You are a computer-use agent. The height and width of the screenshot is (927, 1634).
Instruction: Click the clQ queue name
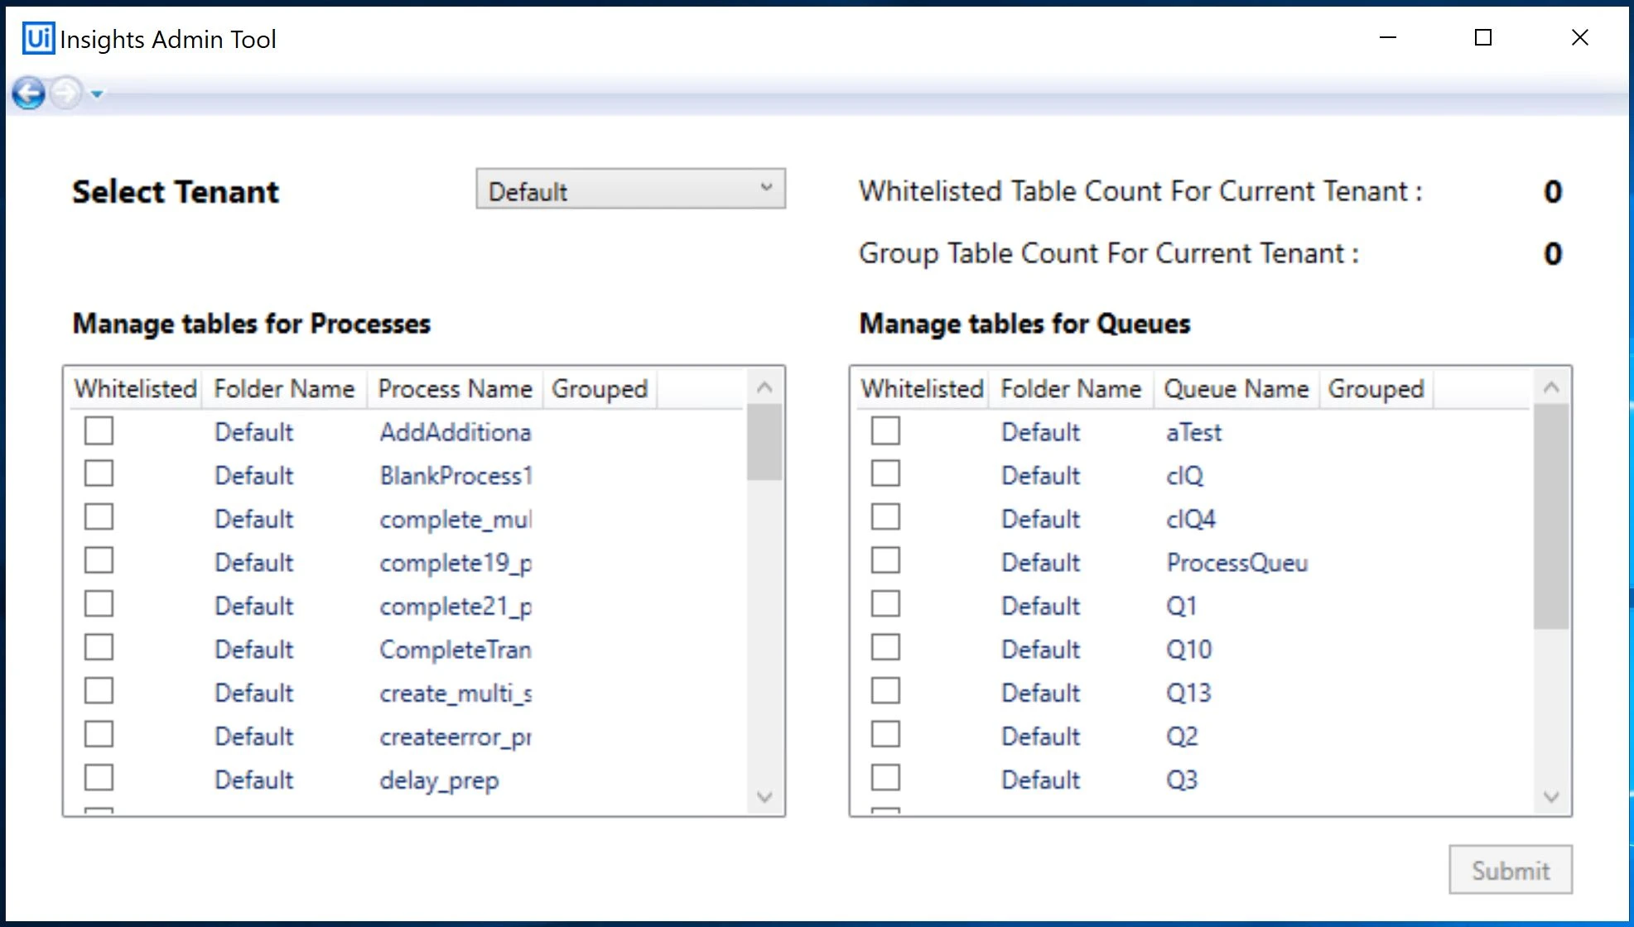[x=1184, y=476]
